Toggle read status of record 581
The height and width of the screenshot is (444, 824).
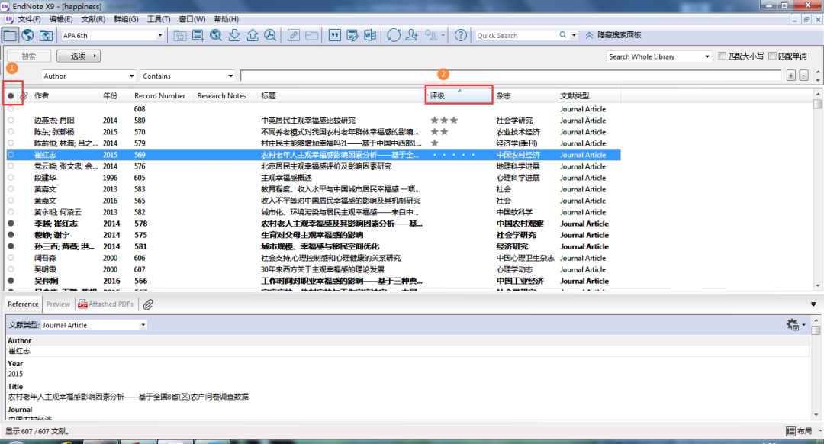point(11,246)
